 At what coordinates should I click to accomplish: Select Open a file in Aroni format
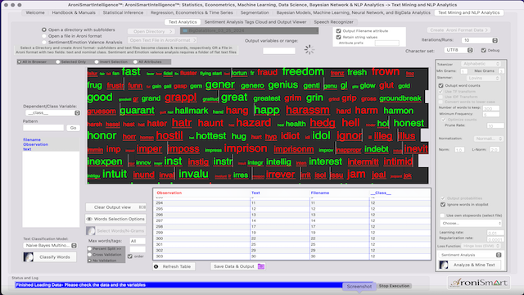click(44, 36)
